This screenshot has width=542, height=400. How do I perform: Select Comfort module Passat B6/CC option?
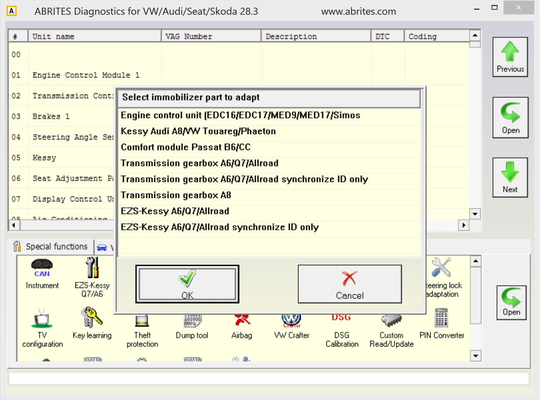pyautogui.click(x=269, y=147)
